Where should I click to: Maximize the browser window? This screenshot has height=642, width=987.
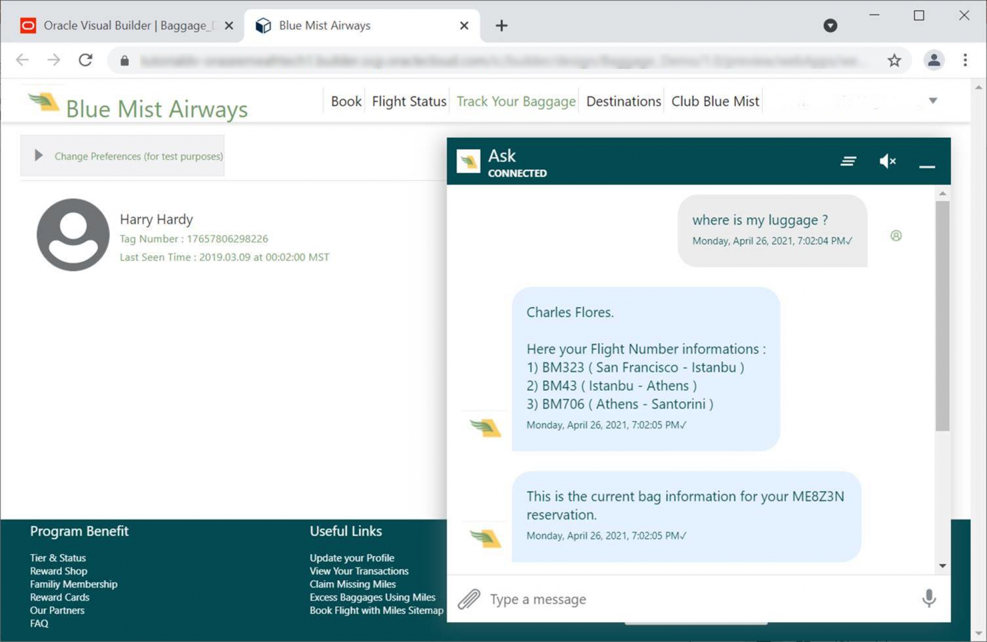tap(919, 15)
